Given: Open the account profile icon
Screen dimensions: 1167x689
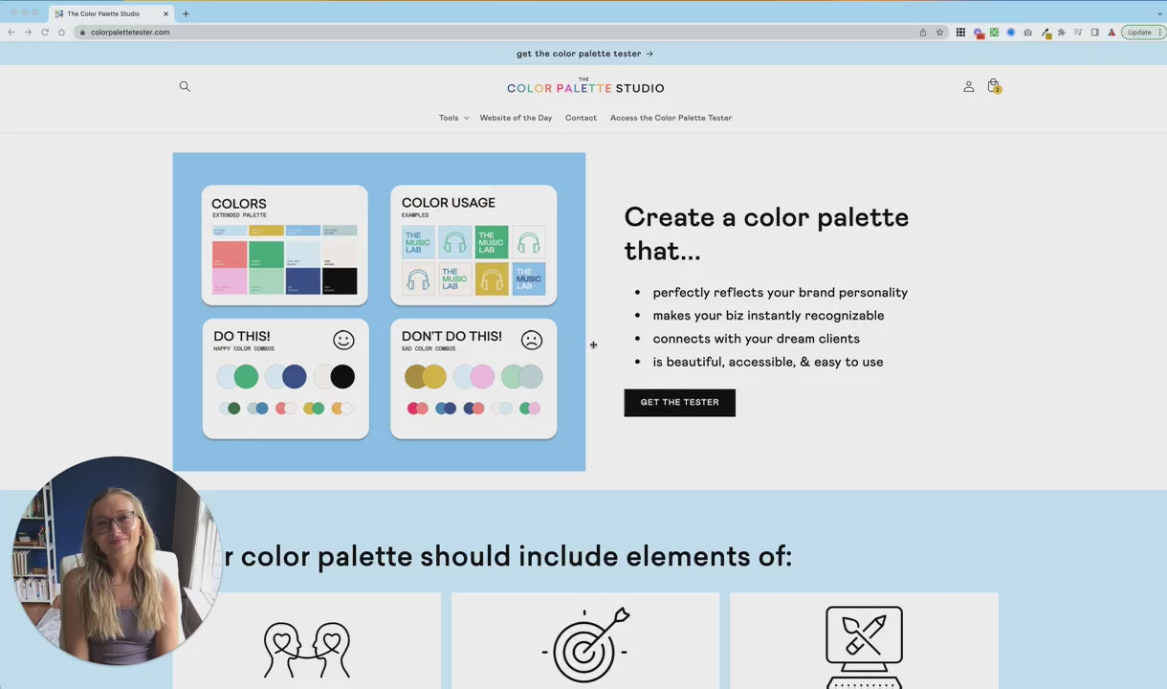Looking at the screenshot, I should [969, 86].
